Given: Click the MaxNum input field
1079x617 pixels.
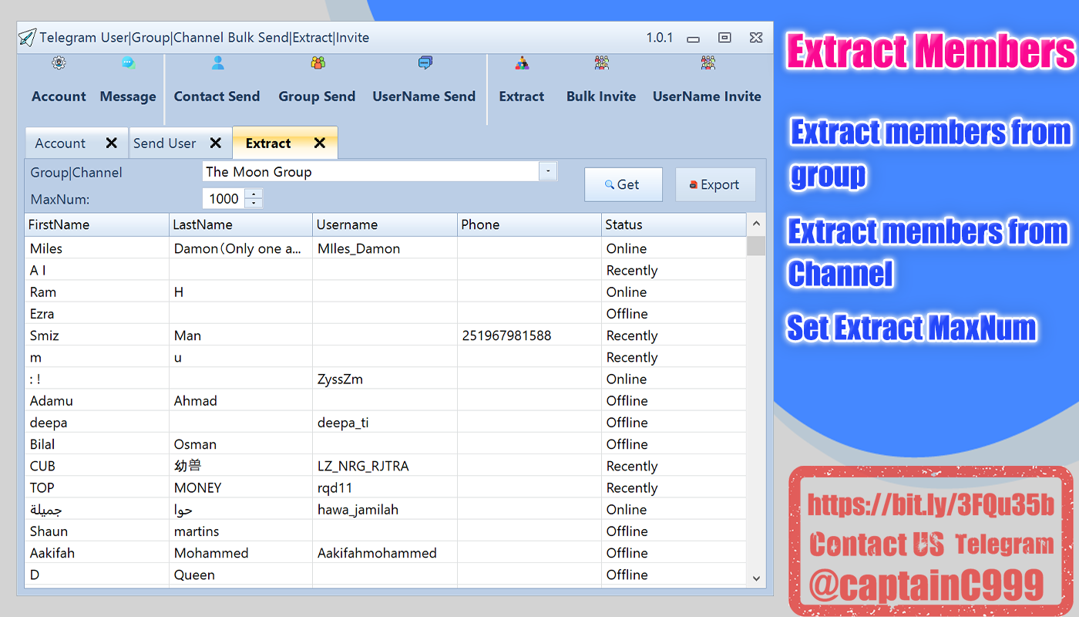Looking at the screenshot, I should 224,199.
